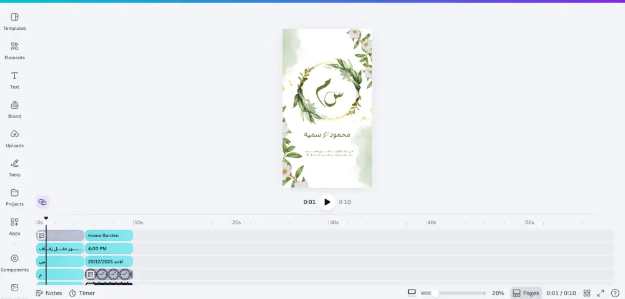Screen dimensions: 625x299
Task: Click the 50s mark on timeline ruler
Action: [x=529, y=223]
